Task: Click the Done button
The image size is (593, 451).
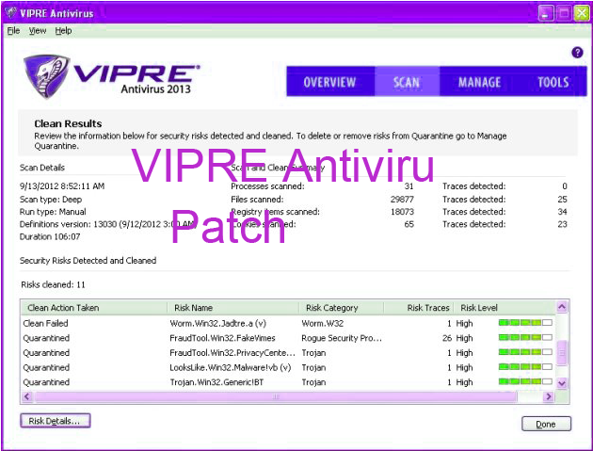Action: click(546, 424)
